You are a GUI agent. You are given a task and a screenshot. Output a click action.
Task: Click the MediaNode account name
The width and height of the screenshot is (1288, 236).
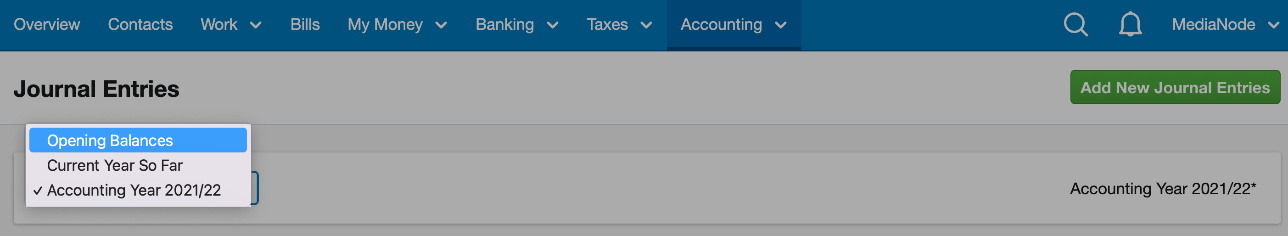tap(1214, 24)
